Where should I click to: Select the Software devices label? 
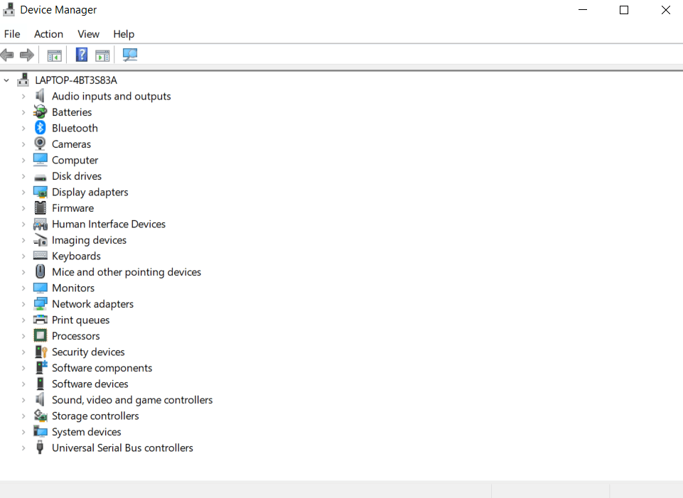[90, 384]
